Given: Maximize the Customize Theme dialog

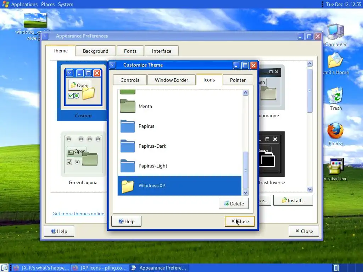Looking at the screenshot, I should pos(245,66).
